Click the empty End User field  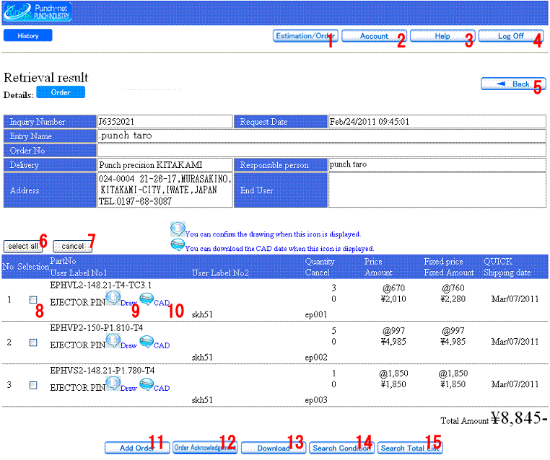tap(437, 190)
